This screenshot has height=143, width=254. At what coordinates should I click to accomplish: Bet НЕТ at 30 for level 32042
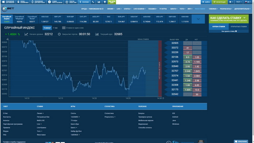pos(197,94)
